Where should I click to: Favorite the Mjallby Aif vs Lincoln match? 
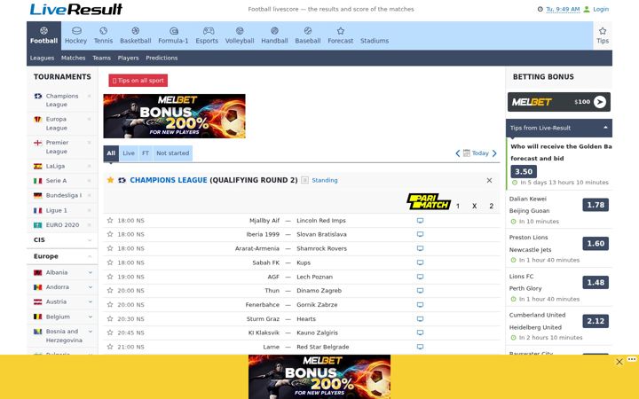point(110,220)
